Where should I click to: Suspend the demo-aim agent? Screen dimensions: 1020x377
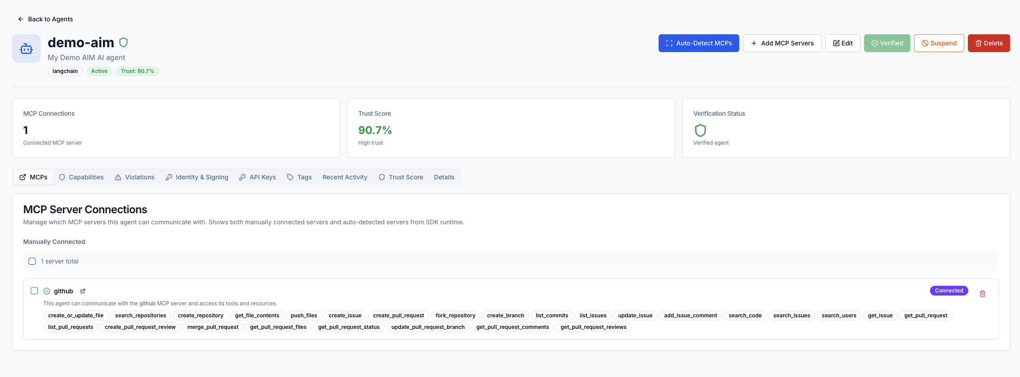click(x=938, y=43)
